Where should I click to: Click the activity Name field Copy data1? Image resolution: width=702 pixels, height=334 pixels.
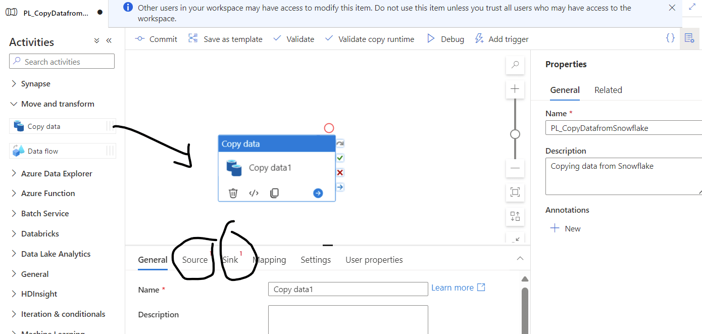348,289
